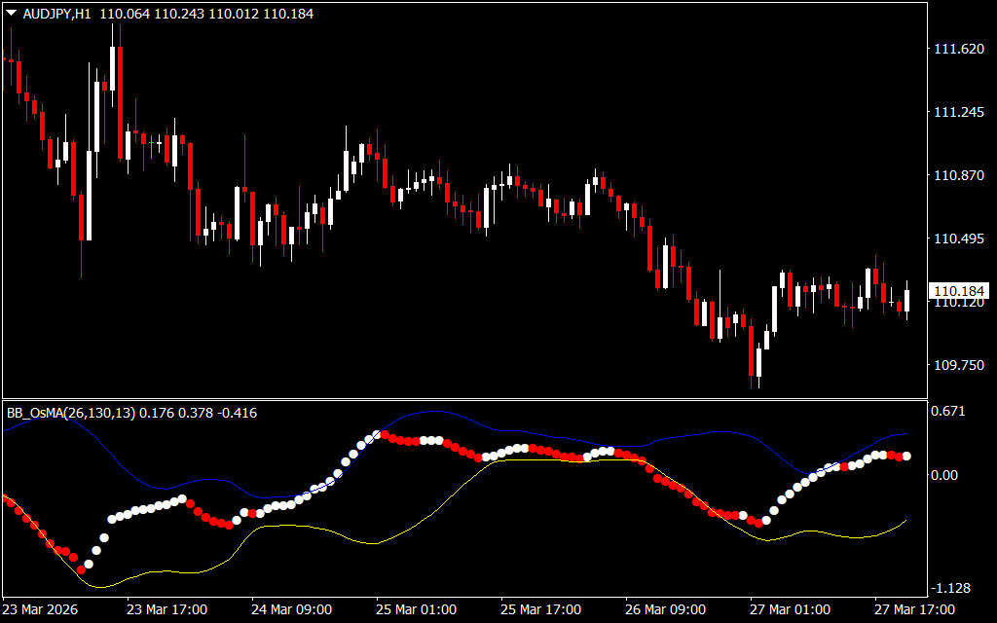This screenshot has height=623, width=997.
Task: Select the 26 Mar 09:00 time label
Action: click(666, 610)
